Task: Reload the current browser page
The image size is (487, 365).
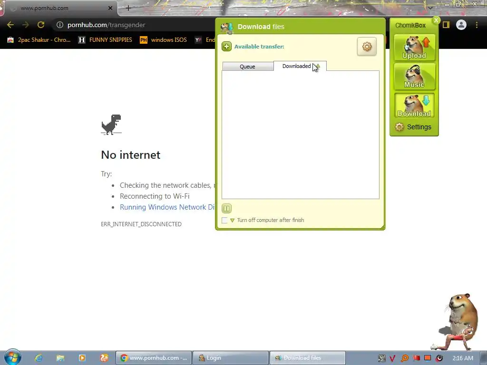Action: [41, 25]
